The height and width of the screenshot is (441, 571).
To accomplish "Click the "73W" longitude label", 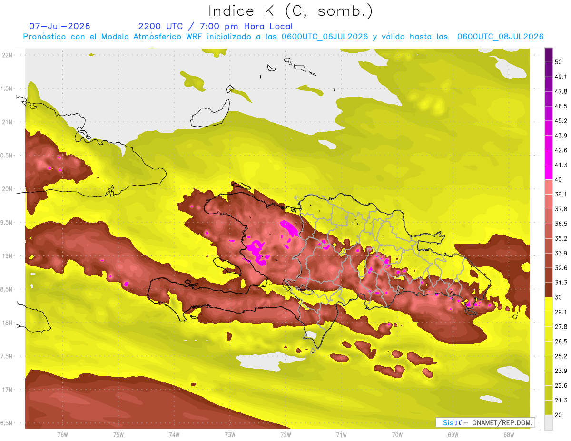I will tap(229, 435).
